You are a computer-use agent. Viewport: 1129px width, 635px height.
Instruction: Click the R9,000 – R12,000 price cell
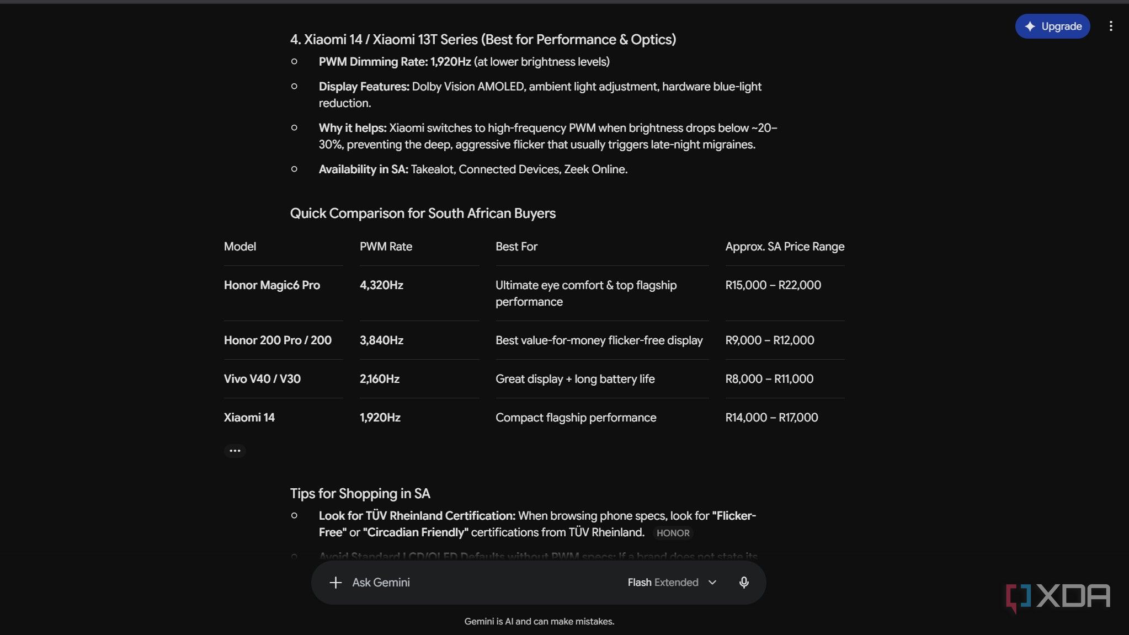pos(770,340)
